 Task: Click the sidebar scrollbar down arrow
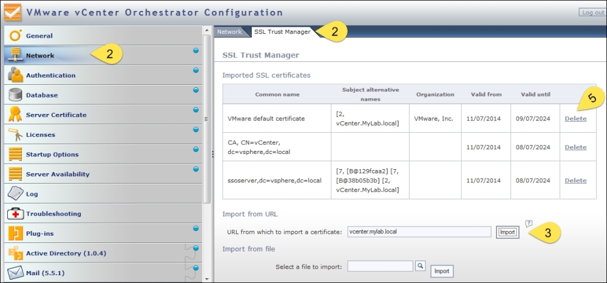point(207,279)
